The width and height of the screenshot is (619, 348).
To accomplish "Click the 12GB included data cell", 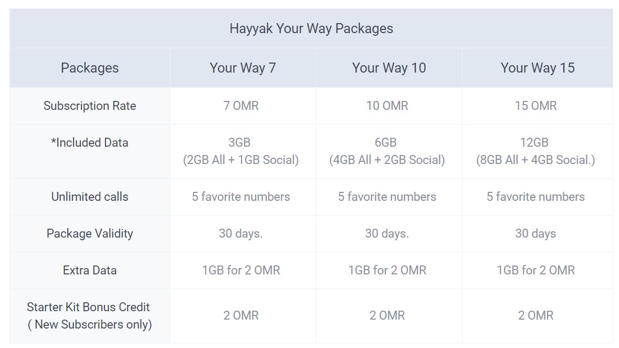I will (x=536, y=151).
